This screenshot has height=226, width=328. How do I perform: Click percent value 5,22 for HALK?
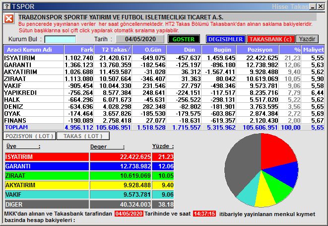tap(294, 99)
